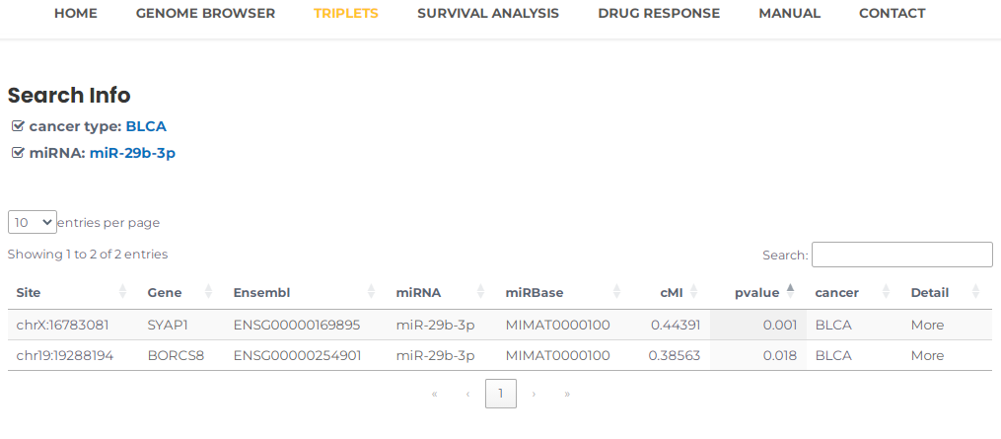Open the Genome Browser menu item

point(205,14)
